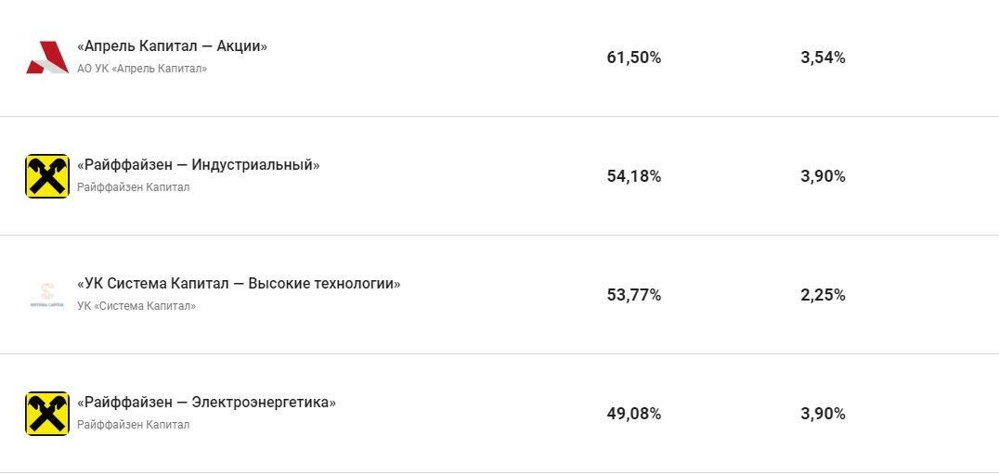Click Райффайзен Капитал under the Электроэнергетика fund

[x=133, y=425]
